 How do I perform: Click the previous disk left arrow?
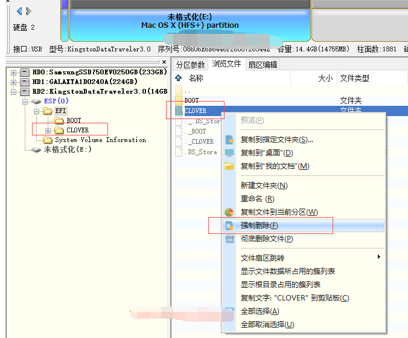(19, 11)
